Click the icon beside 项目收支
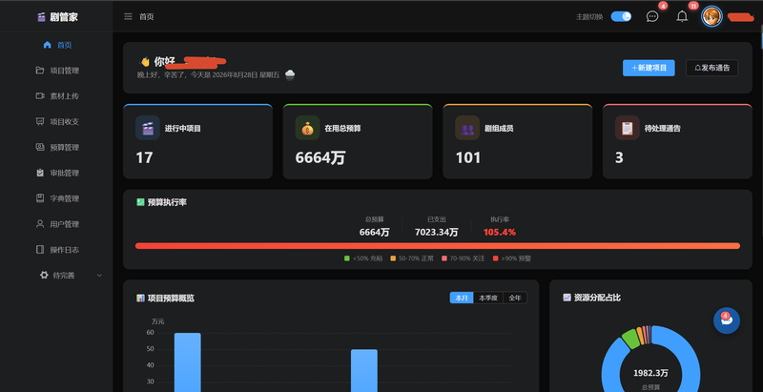This screenshot has width=763, height=392. [x=40, y=121]
